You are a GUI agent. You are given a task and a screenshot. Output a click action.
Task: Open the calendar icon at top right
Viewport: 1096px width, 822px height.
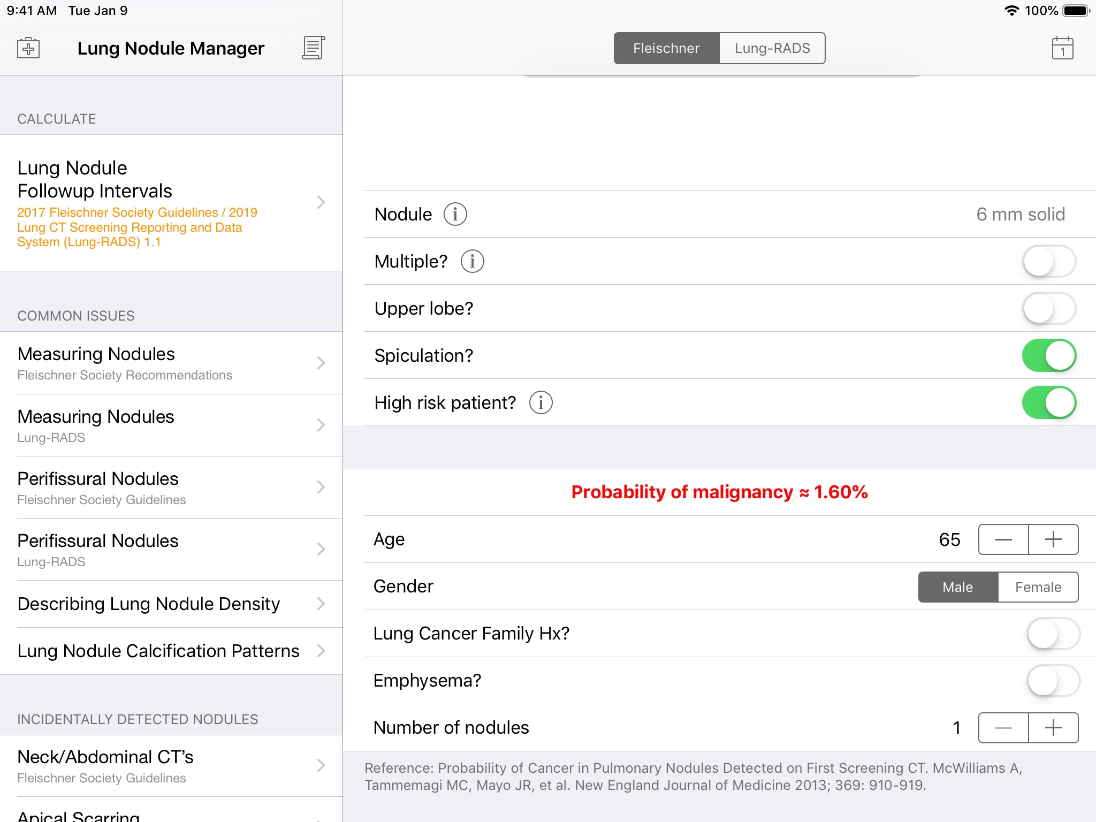pos(1062,48)
